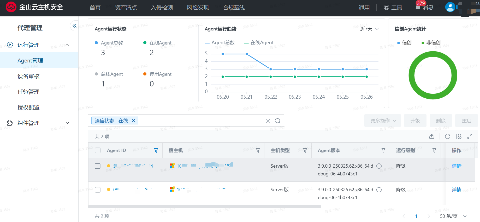This screenshot has width=480, height=222.
Task: Open the message notification bell
Action: 418,8
